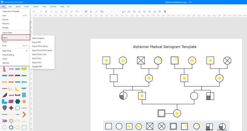Click the lock icon in toolbar
Viewport: 247px width, 131px height.
point(155,12)
